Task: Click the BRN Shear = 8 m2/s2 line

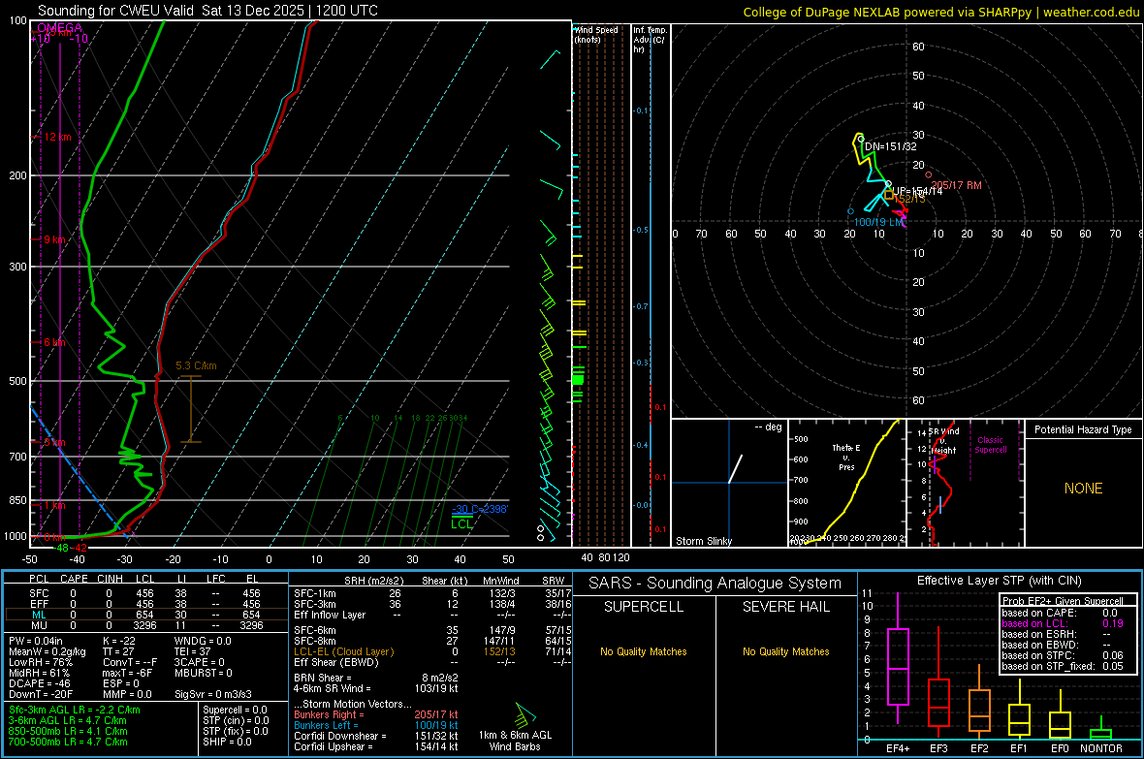Action: point(376,678)
